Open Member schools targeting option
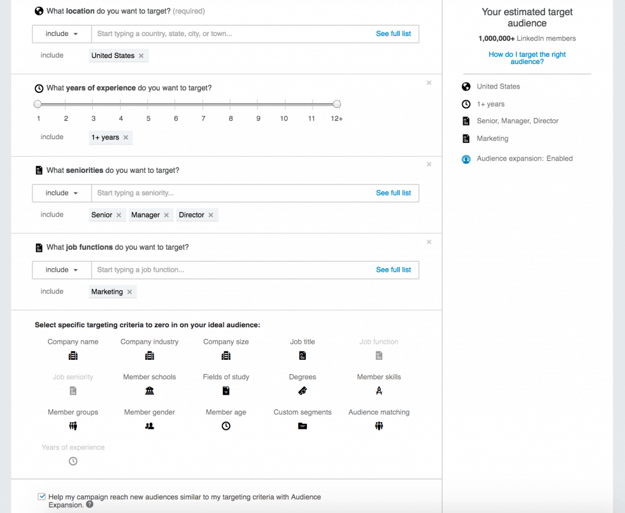The width and height of the screenshot is (625, 513). coord(150,390)
